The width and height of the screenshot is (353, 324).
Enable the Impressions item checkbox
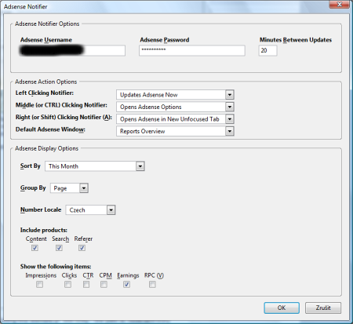[39, 284]
